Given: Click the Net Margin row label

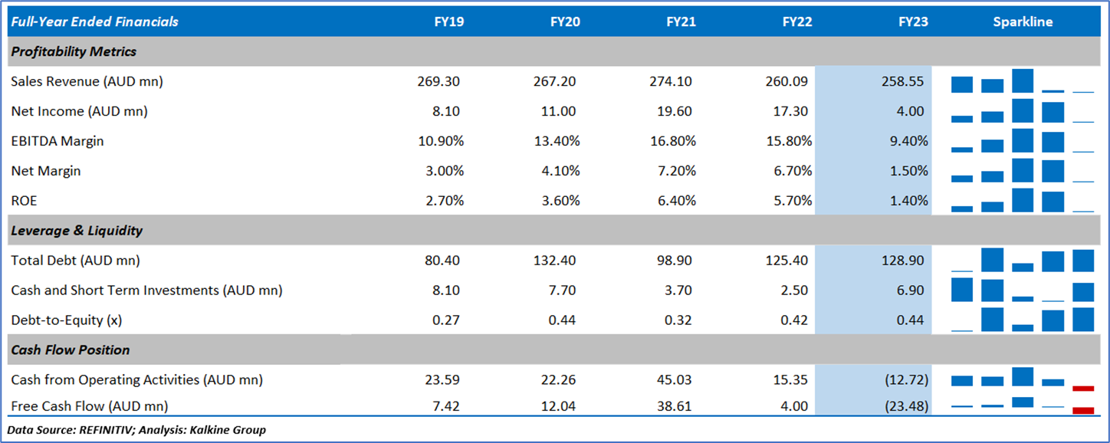Looking at the screenshot, I should point(46,171).
